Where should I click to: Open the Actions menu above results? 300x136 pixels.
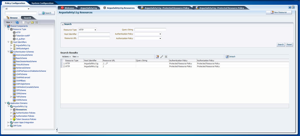pyautogui.click(x=66, y=57)
